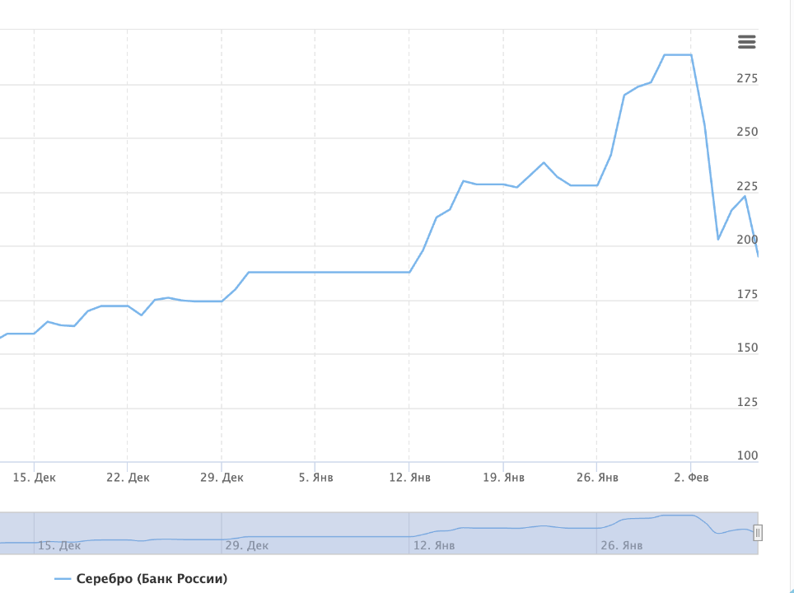This screenshot has width=794, height=593.
Task: Click the 22. Дек x-axis label
Action: [x=128, y=478]
